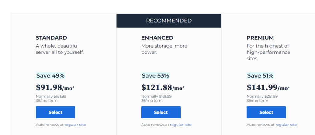Click the Premium plan's regular rate link
Image resolution: width=315 pixels, height=135 pixels.
pyautogui.click(x=286, y=125)
